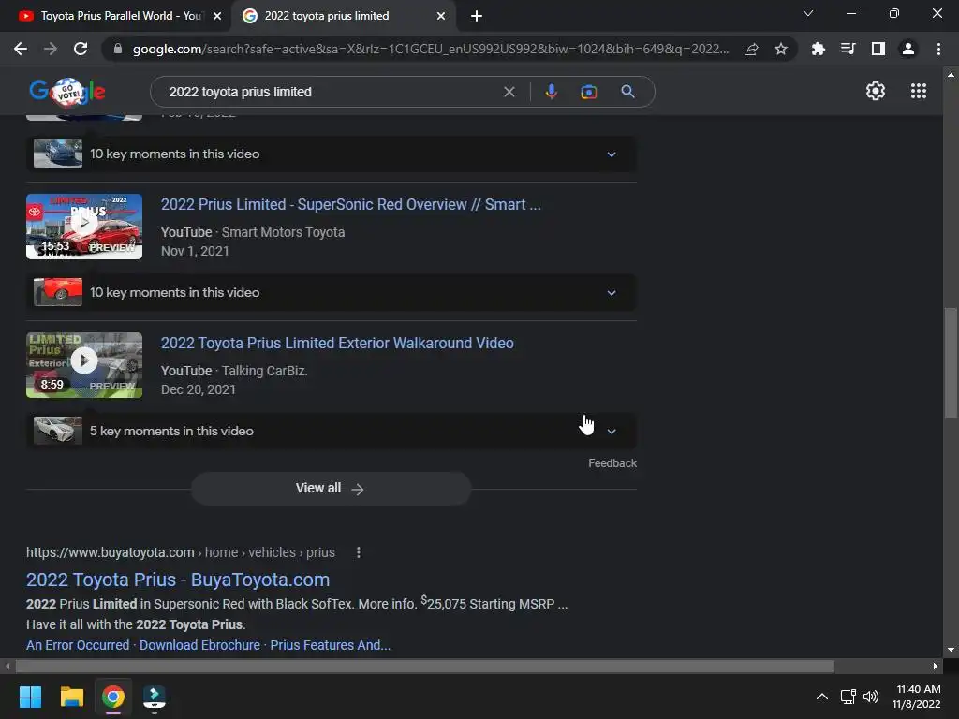Screen dimensions: 959x719
Task: Toggle the browser side panel
Action: coord(878,49)
